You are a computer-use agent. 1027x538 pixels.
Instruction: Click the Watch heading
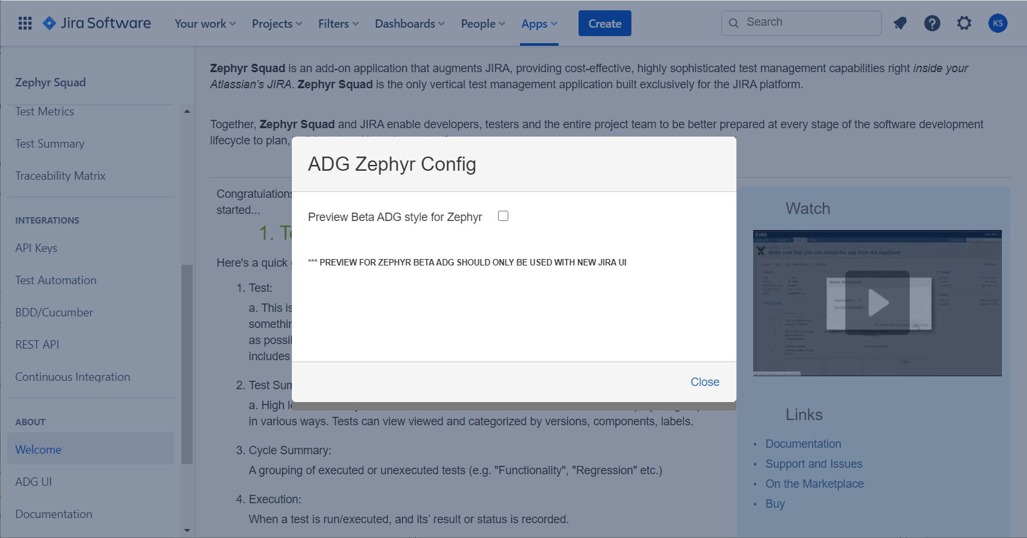(x=808, y=209)
